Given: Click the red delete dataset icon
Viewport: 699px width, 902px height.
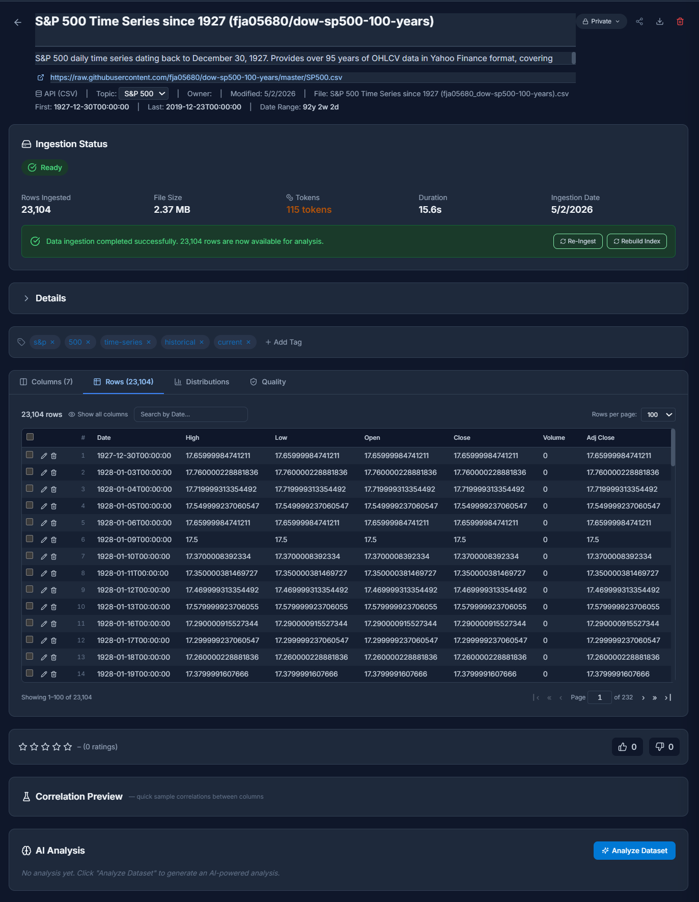Looking at the screenshot, I should (680, 21).
